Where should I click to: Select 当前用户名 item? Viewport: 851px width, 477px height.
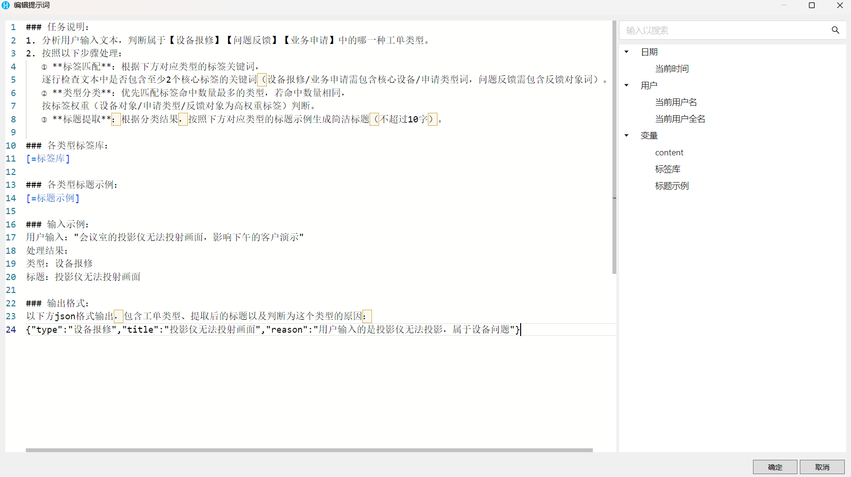pyautogui.click(x=676, y=102)
